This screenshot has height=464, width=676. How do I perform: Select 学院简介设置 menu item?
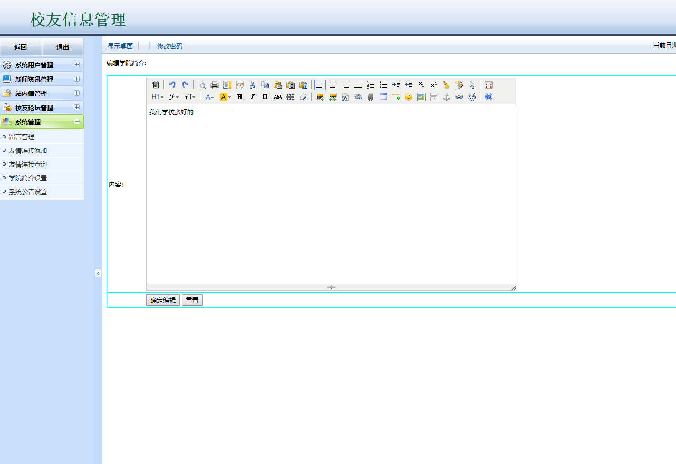pos(28,178)
